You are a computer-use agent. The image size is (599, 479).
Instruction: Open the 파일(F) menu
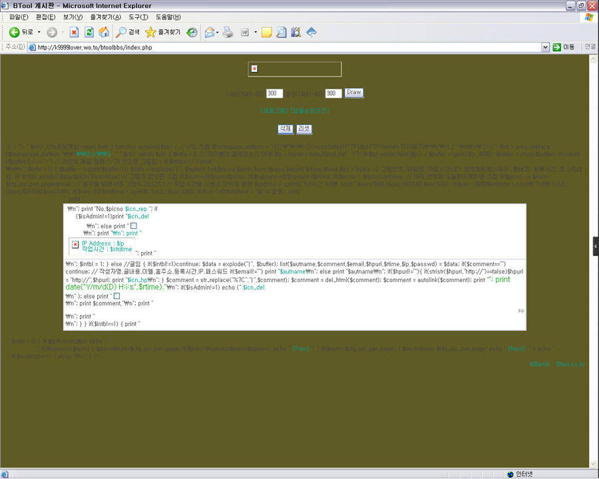19,17
